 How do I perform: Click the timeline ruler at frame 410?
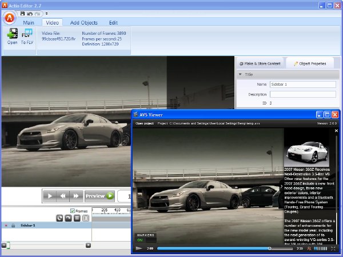pos(117,210)
